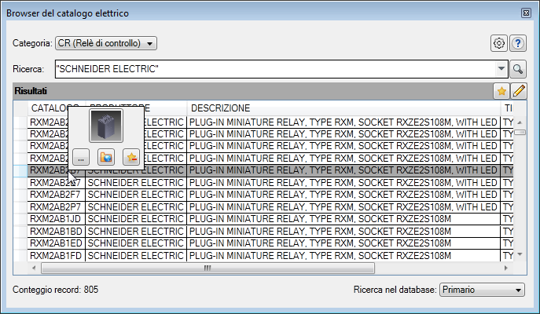Image resolution: width=540 pixels, height=314 pixels.
Task: Open the help question mark icon
Action: pyautogui.click(x=518, y=43)
